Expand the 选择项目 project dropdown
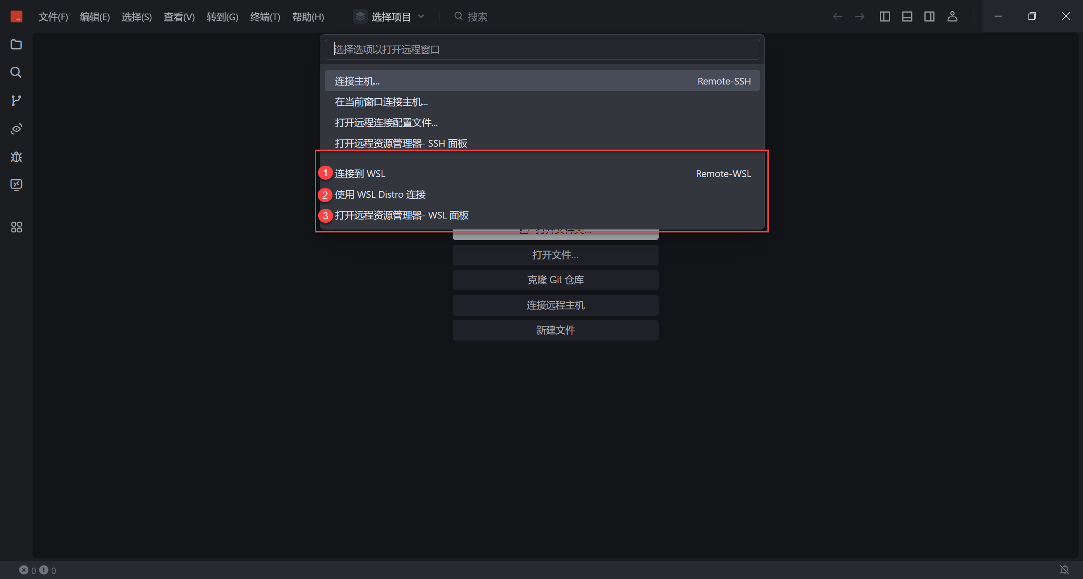1083x579 pixels. (x=389, y=16)
